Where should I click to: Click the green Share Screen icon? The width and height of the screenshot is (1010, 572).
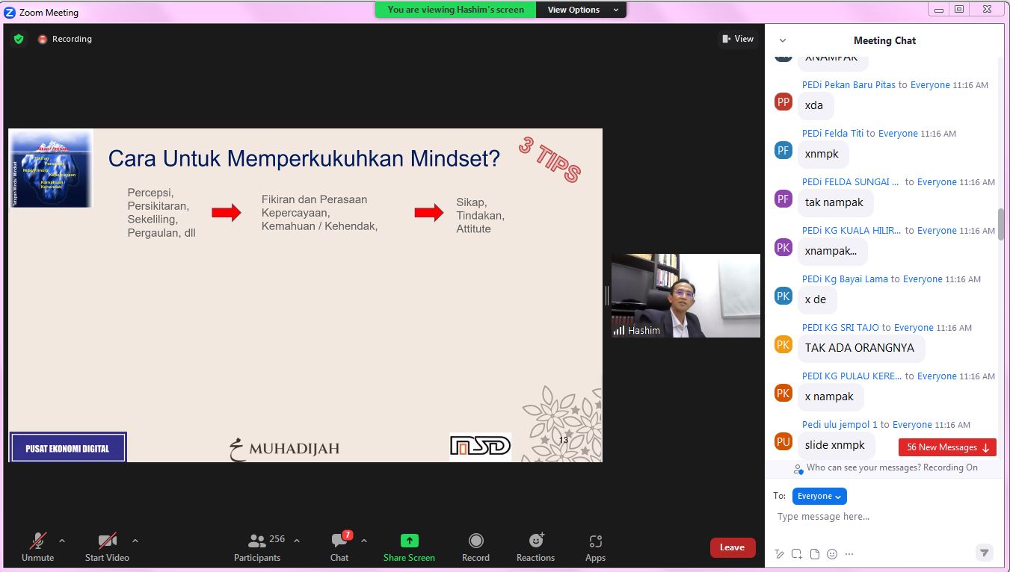coord(409,541)
